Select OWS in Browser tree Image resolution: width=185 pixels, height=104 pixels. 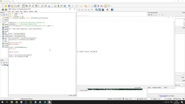click(x=5, y=42)
